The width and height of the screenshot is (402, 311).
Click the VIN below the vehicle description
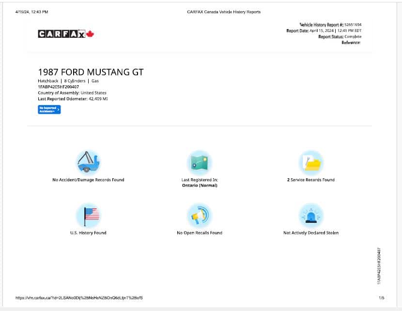59,87
